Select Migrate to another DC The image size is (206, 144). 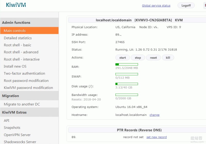tap(22, 104)
